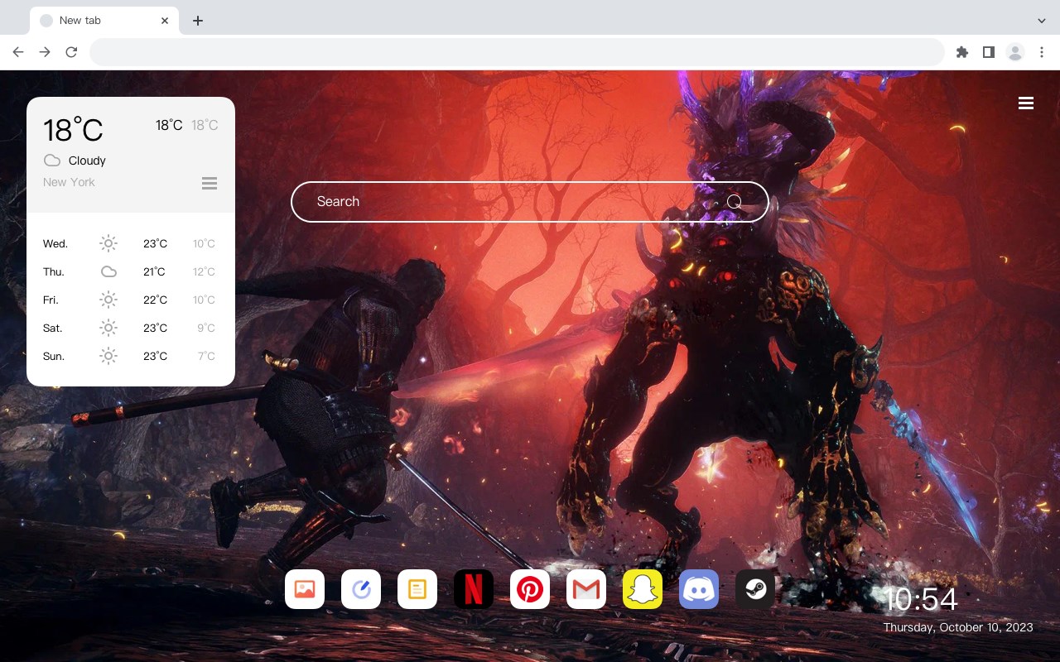Click the sun icon for Saturday
This screenshot has height=662, width=1060.
(x=108, y=328)
